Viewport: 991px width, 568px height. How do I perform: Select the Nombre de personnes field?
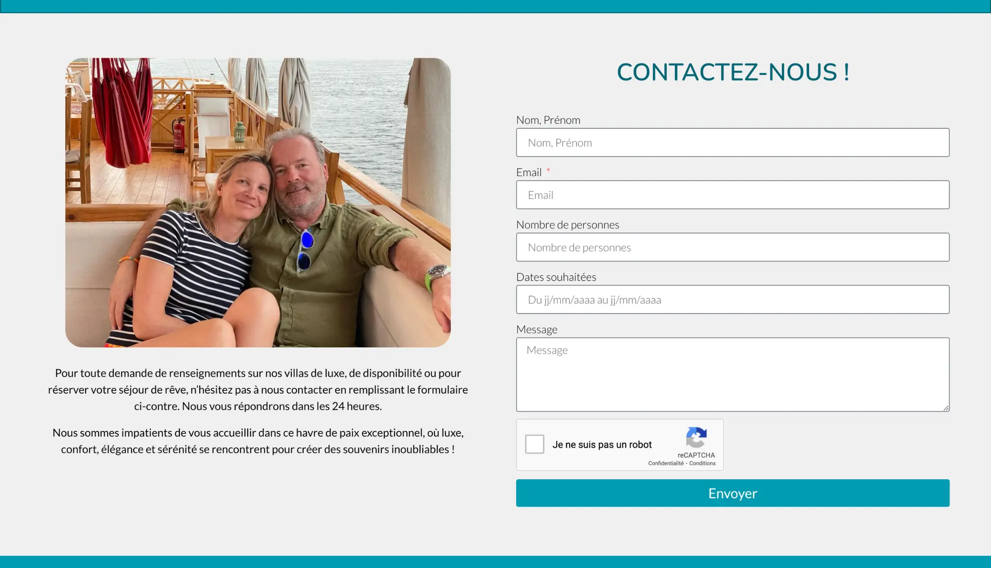click(732, 247)
